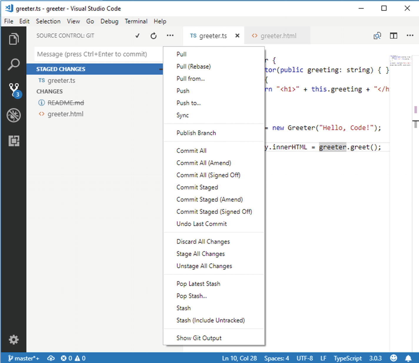
Task: Click the commit checkmark icon
Action: coord(137,36)
